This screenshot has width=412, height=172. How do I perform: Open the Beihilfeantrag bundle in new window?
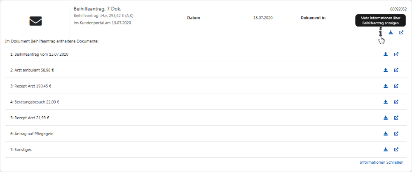(401, 33)
